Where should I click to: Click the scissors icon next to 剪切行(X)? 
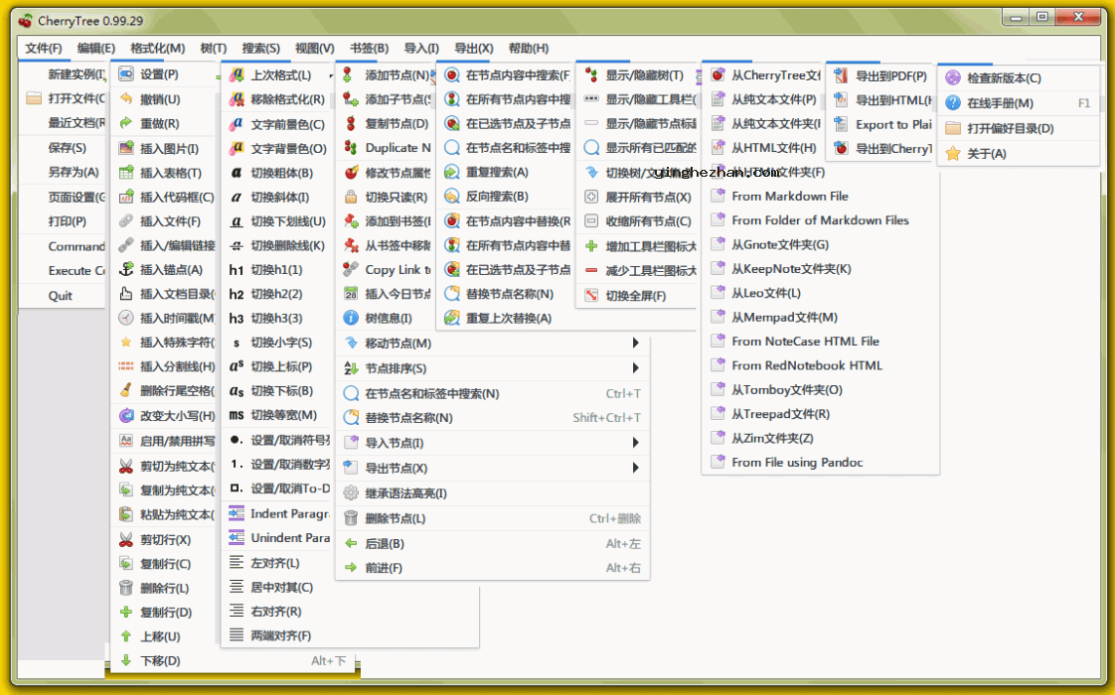click(126, 539)
